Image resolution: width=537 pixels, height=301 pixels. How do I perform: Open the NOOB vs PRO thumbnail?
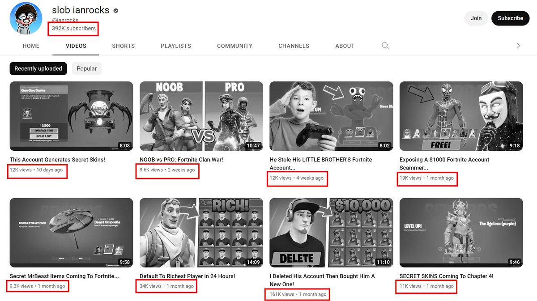201,116
